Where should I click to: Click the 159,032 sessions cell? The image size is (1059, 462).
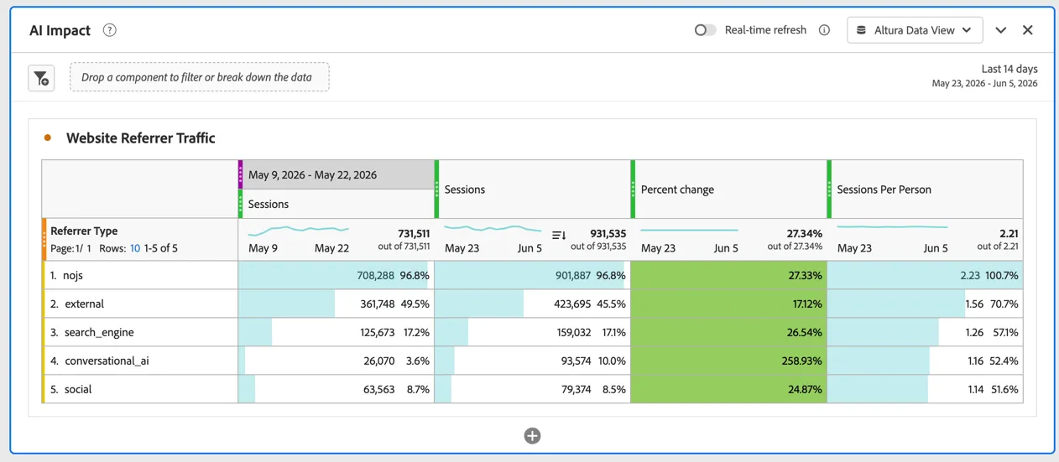(533, 332)
